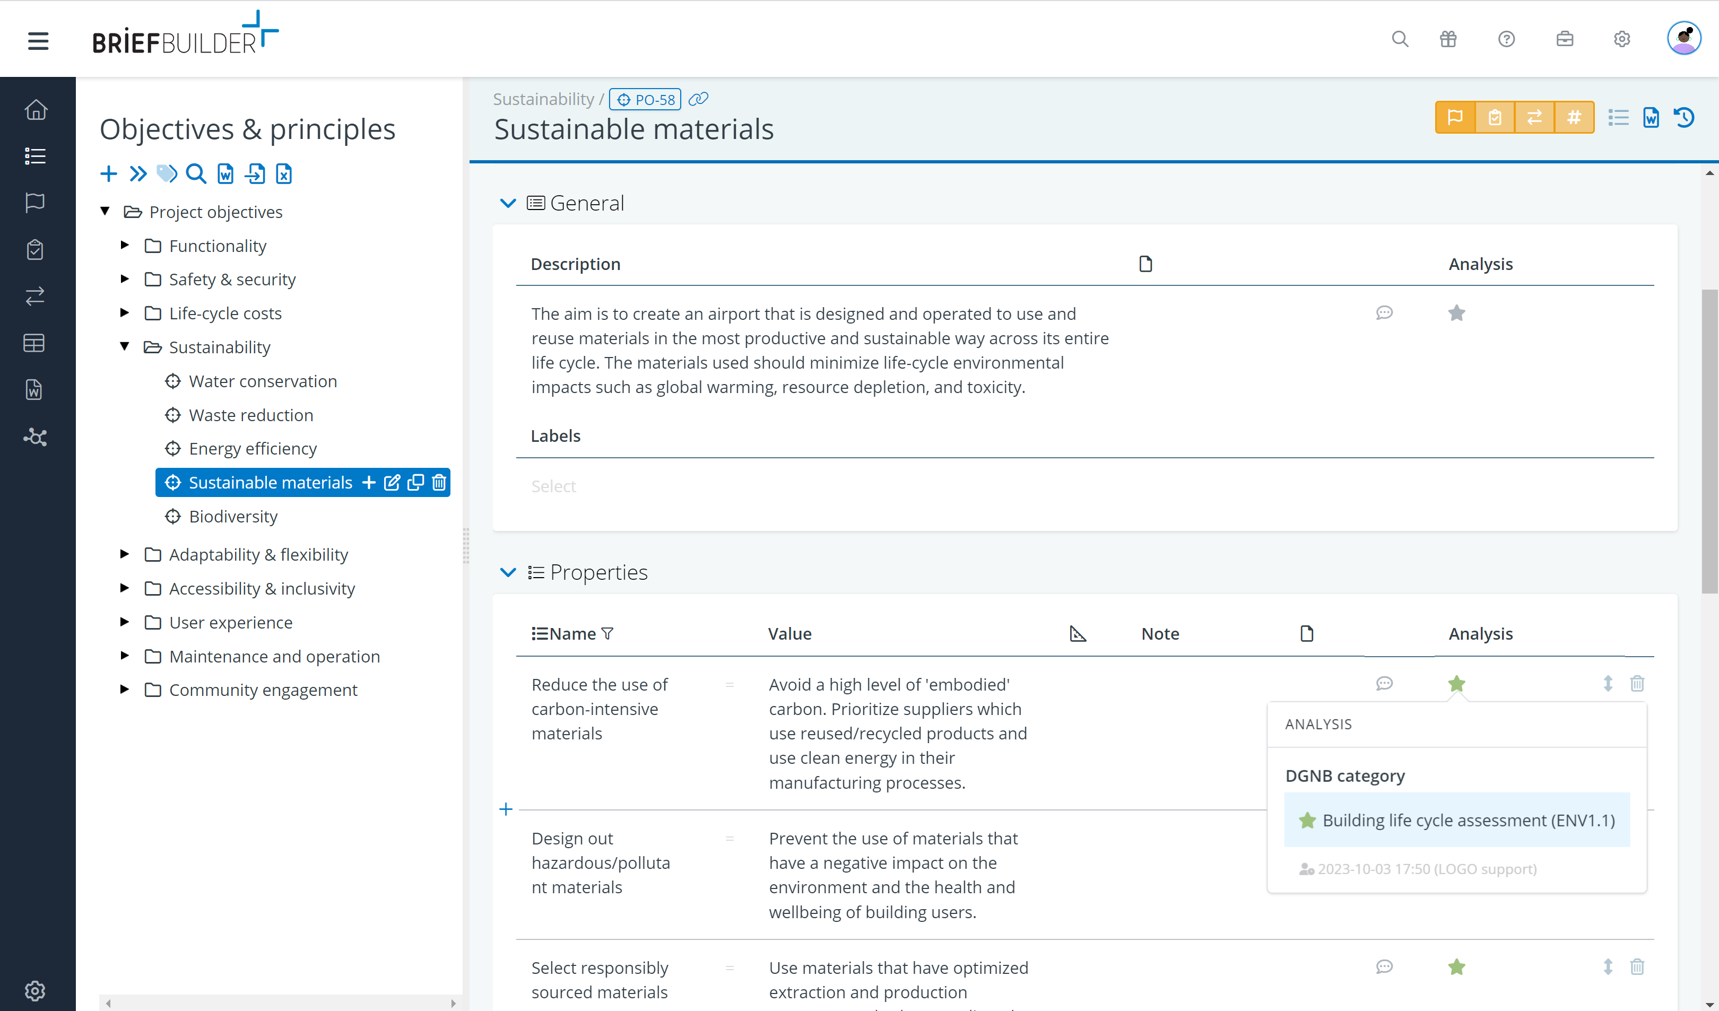Collapse the General section
This screenshot has width=1719, height=1011.
[x=508, y=203]
